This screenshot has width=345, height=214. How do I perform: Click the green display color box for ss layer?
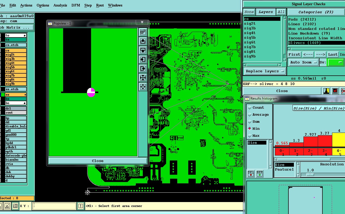click(x=3, y=95)
